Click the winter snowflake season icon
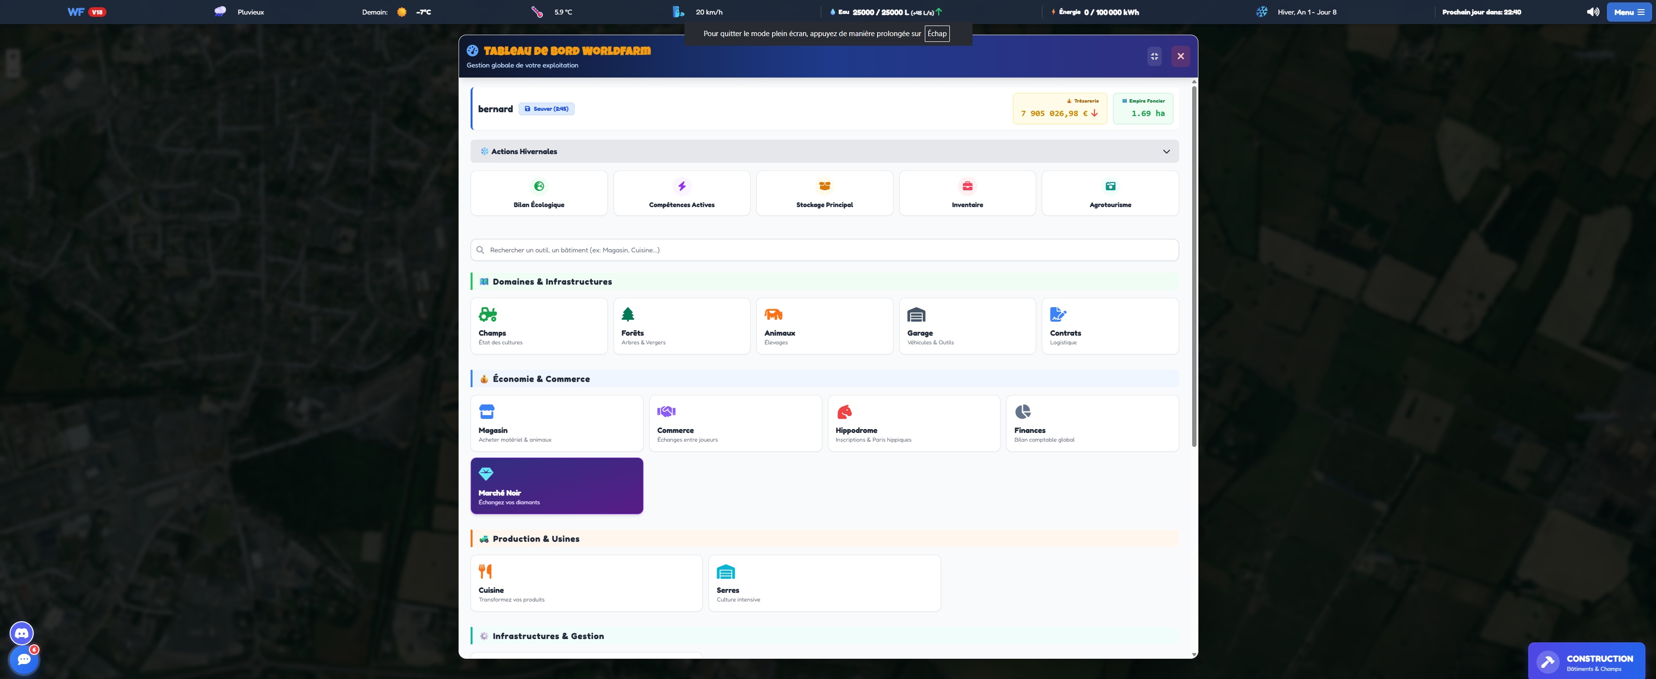Viewport: 1656px width, 679px height. click(x=1262, y=12)
